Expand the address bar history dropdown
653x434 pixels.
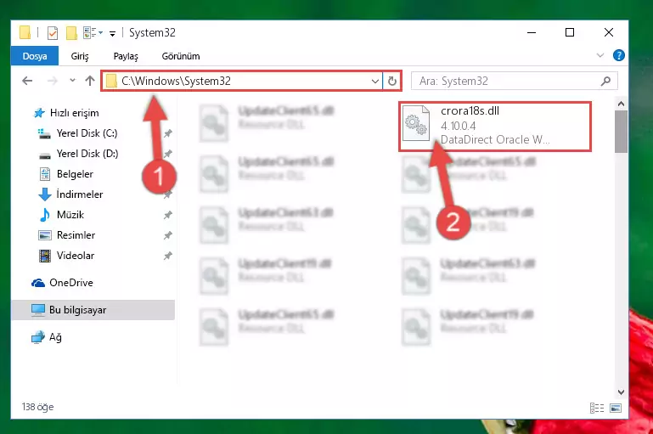[x=375, y=82]
